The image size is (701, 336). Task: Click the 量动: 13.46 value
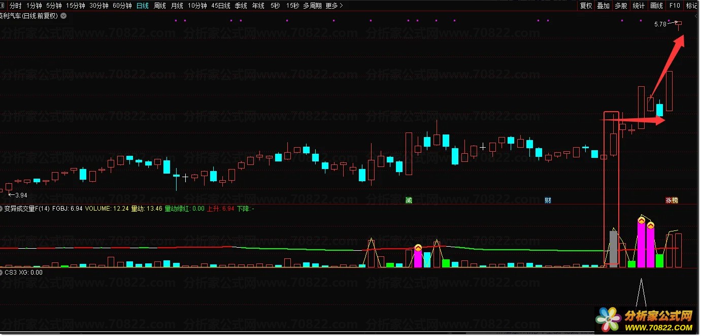tap(147, 208)
